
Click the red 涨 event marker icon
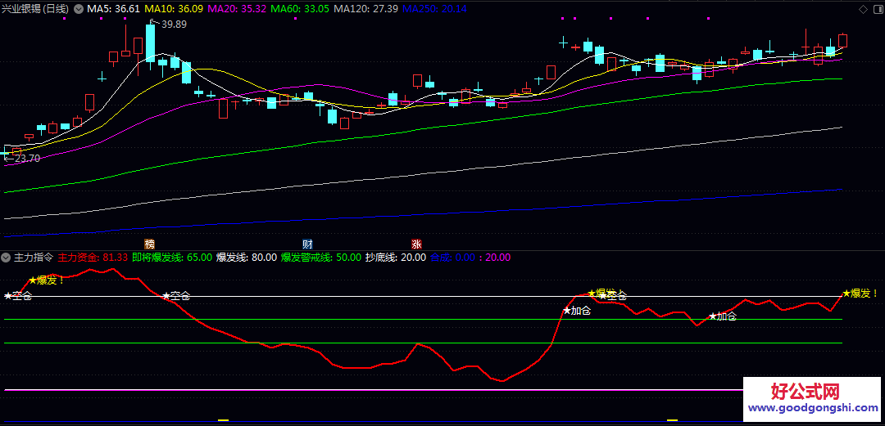[x=416, y=244]
